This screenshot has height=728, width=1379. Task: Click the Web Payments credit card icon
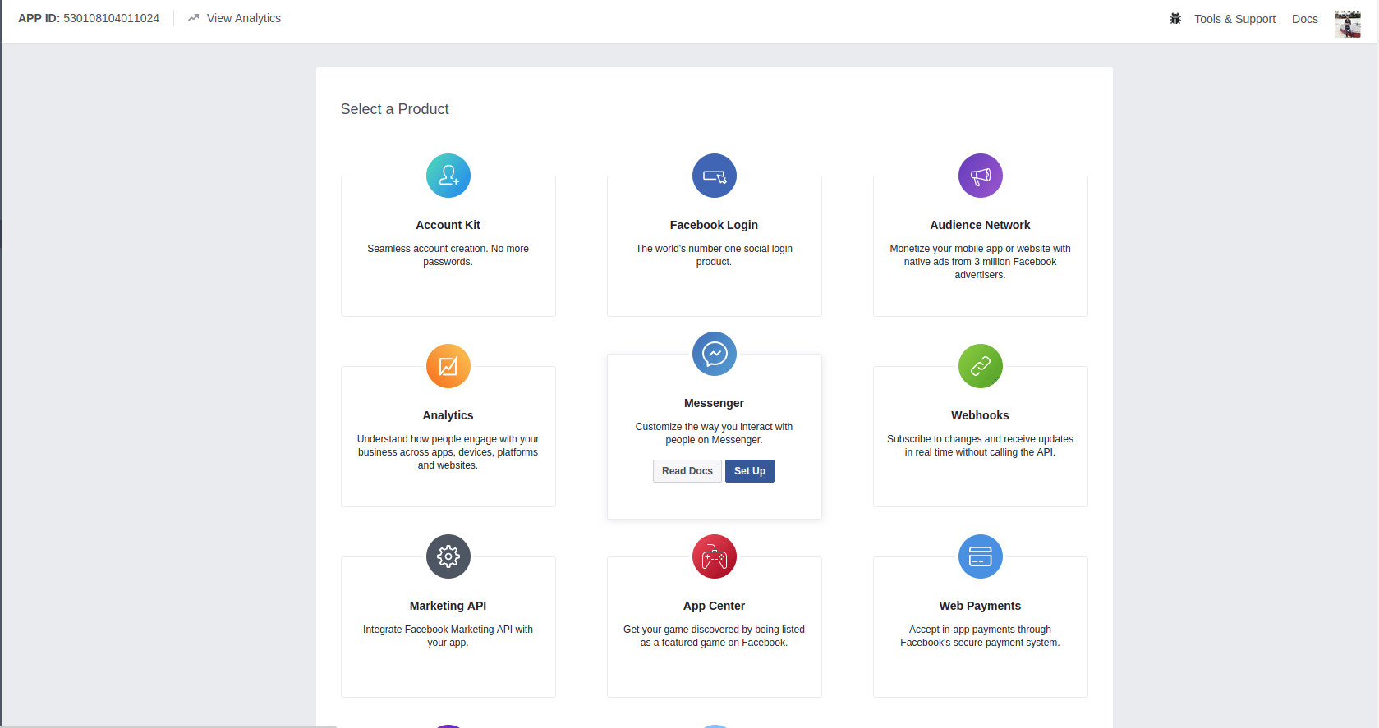click(x=981, y=556)
